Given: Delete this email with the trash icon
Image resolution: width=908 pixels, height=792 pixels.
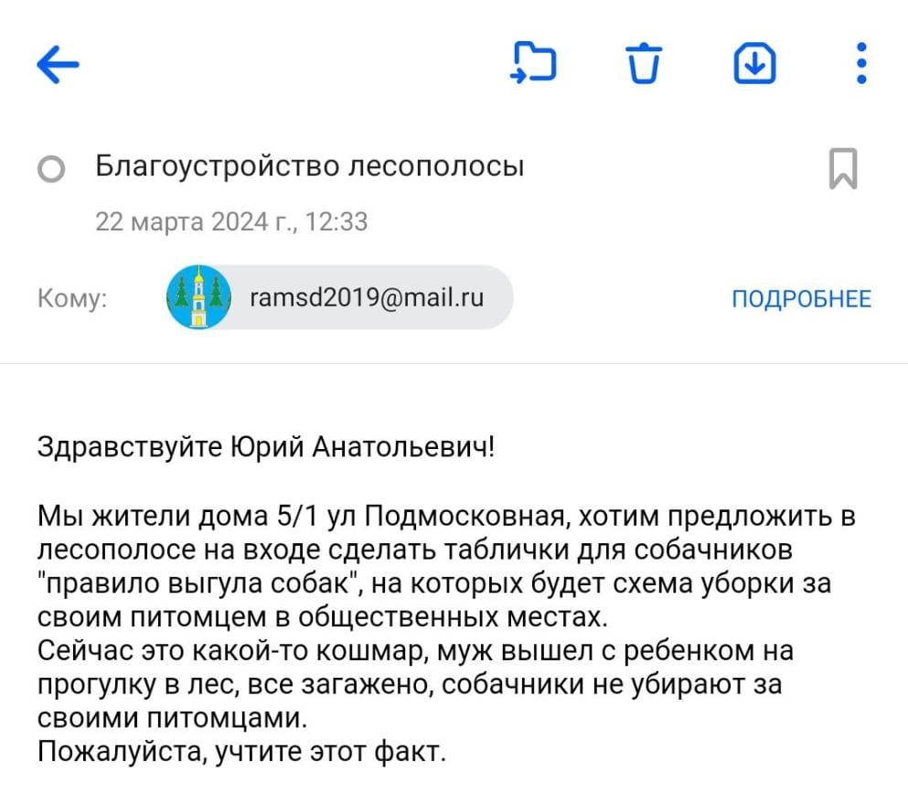Looking at the screenshot, I should (645, 64).
